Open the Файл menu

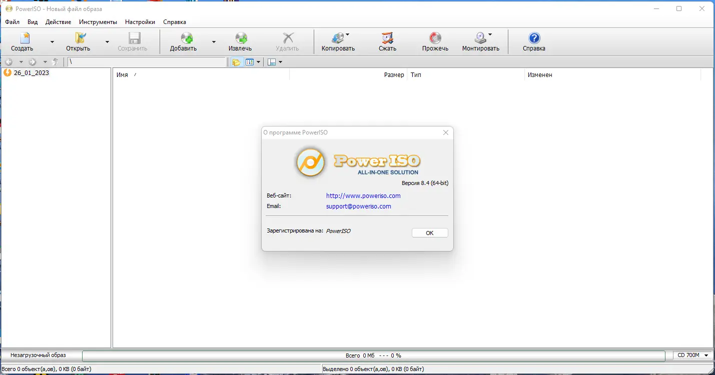pyautogui.click(x=13, y=22)
